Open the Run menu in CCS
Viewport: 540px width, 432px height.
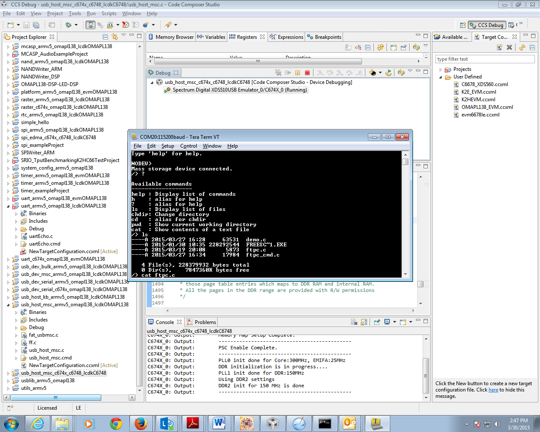(x=91, y=13)
